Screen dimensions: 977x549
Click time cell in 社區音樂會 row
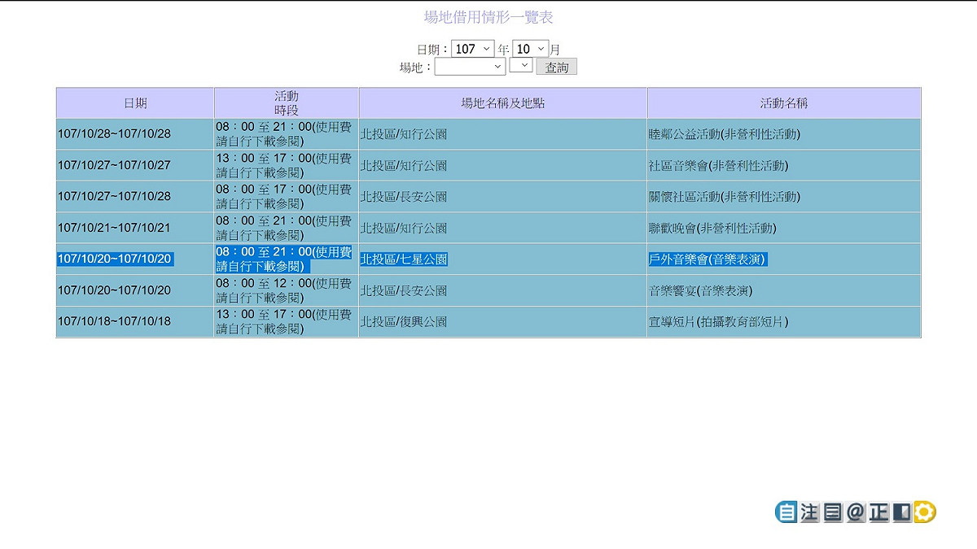tap(287, 165)
